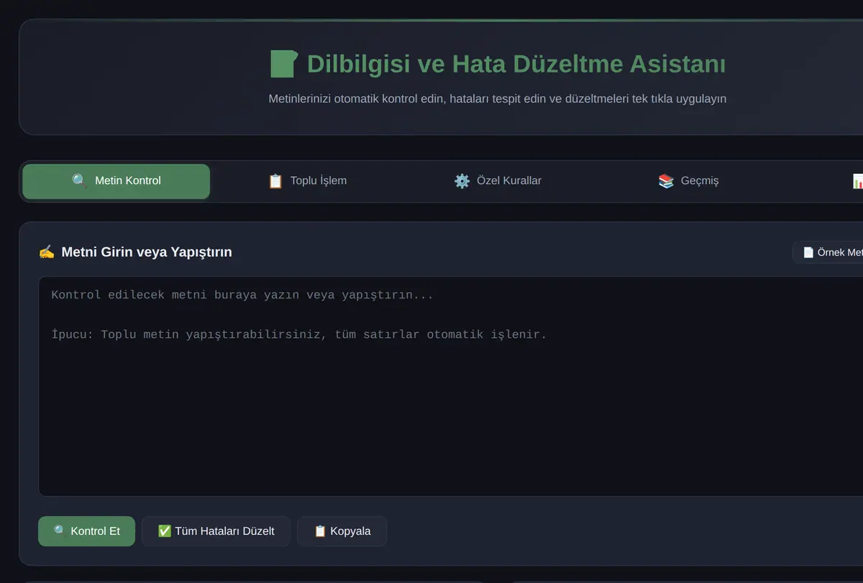Click inside the text entry area
This screenshot has height=583, width=863.
[450, 386]
